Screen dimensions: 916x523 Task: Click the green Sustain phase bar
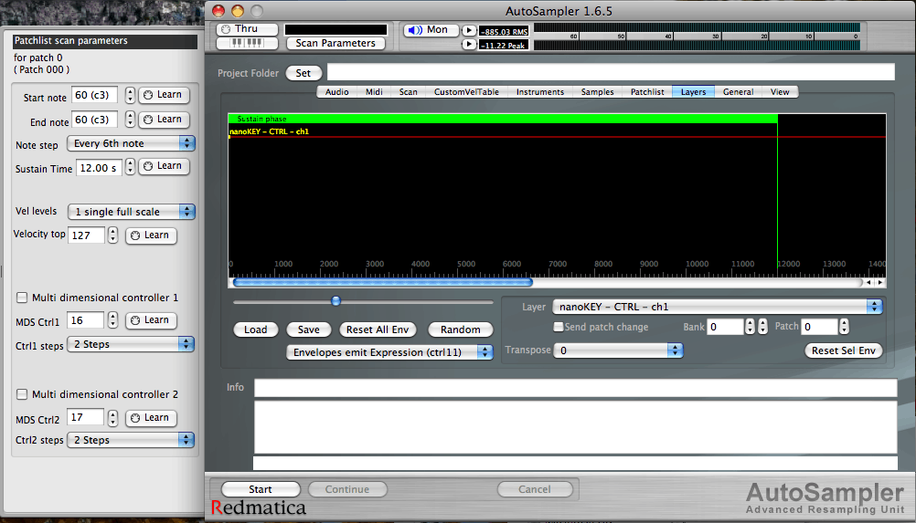503,119
